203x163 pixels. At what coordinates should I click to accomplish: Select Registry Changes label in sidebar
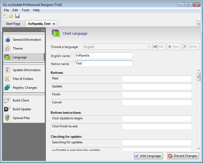click(x=25, y=88)
